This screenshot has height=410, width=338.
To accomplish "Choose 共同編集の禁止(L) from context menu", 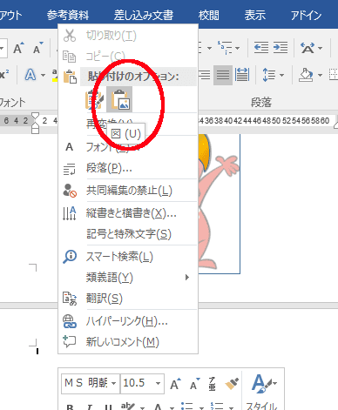I will point(128,191).
